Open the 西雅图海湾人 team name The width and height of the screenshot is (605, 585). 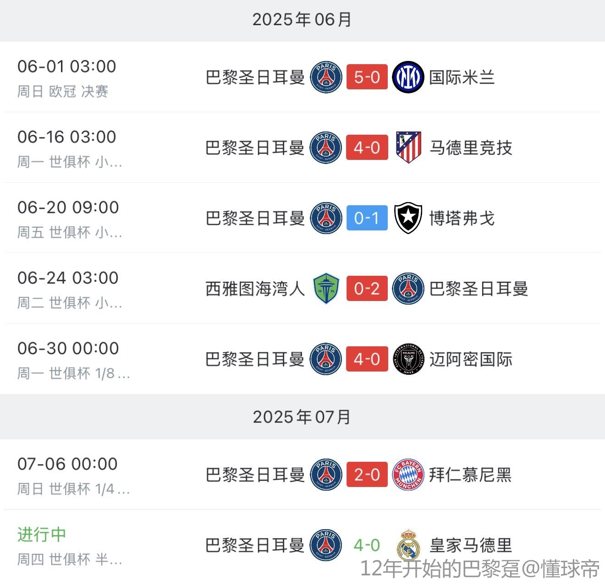(255, 289)
